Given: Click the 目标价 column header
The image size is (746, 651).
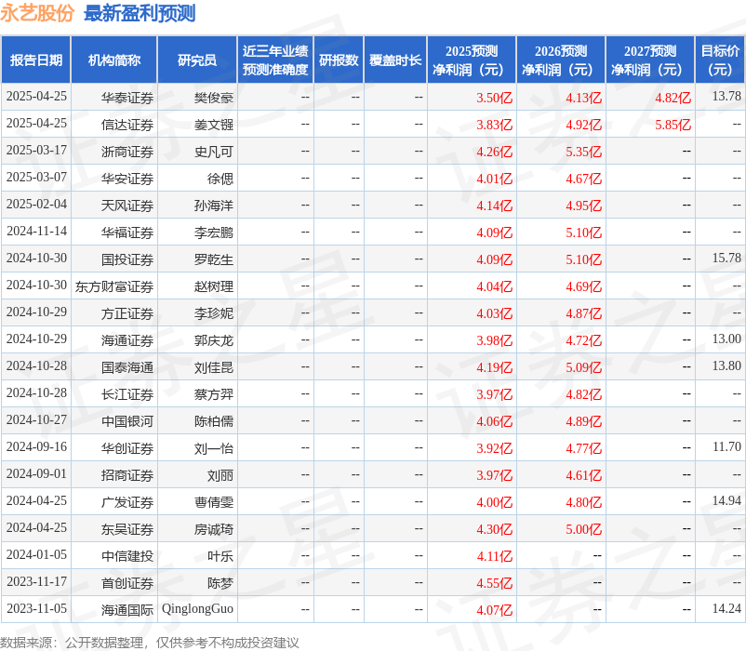Looking at the screenshot, I should (720, 60).
